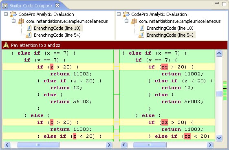Click 'return 11003;' in the left pane
Screen dimensions: 229x150
click(71, 129)
